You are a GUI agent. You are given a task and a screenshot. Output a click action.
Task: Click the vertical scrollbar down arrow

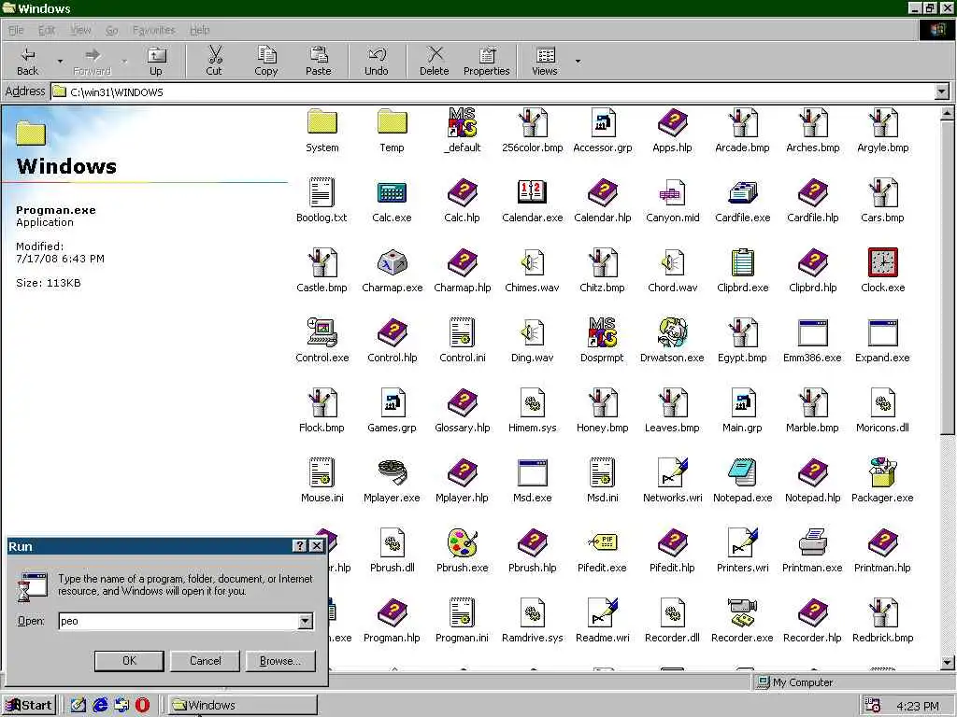(x=948, y=662)
